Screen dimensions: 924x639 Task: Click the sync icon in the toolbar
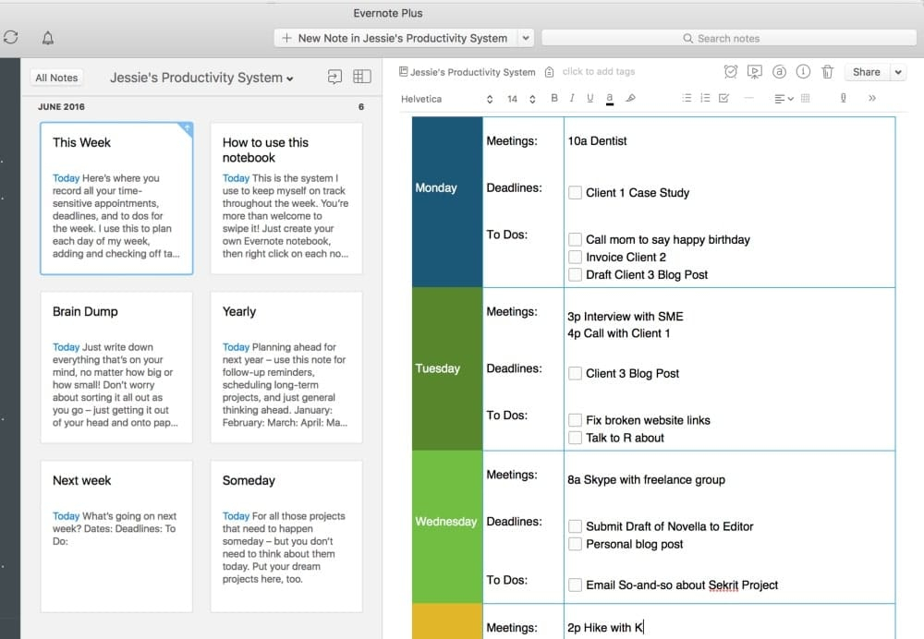pos(10,38)
